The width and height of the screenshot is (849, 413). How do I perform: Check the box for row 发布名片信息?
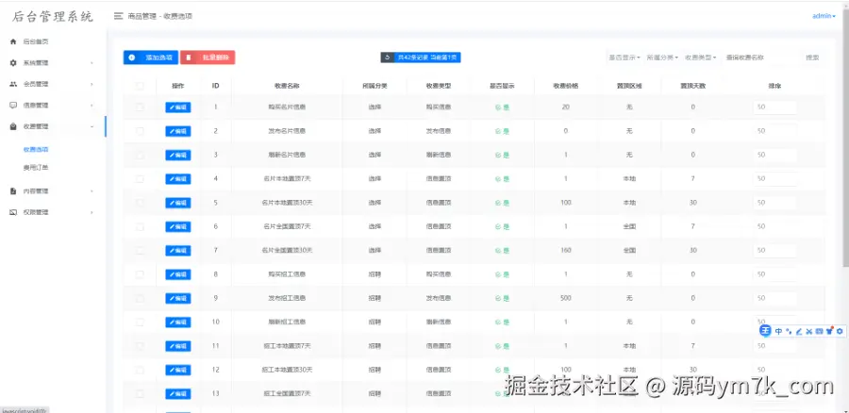(140, 131)
